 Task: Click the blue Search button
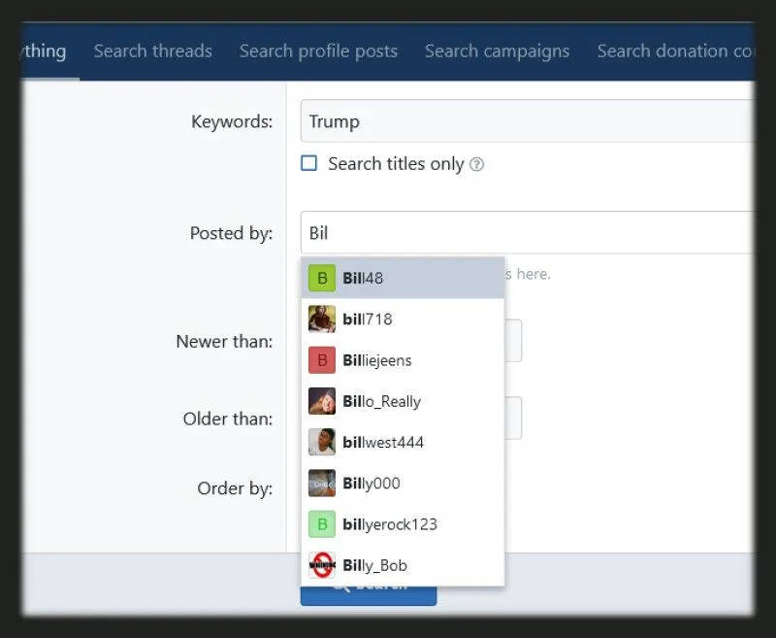pos(369,596)
